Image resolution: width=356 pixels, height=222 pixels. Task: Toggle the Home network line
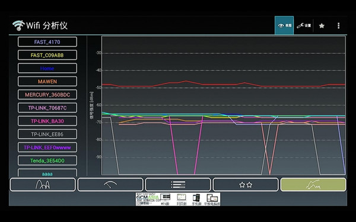47,68
